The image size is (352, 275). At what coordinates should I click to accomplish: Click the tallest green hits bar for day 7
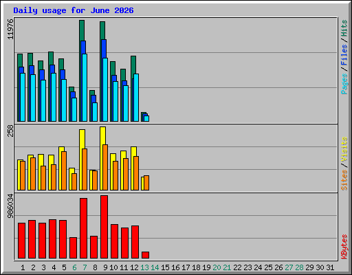tap(82, 30)
